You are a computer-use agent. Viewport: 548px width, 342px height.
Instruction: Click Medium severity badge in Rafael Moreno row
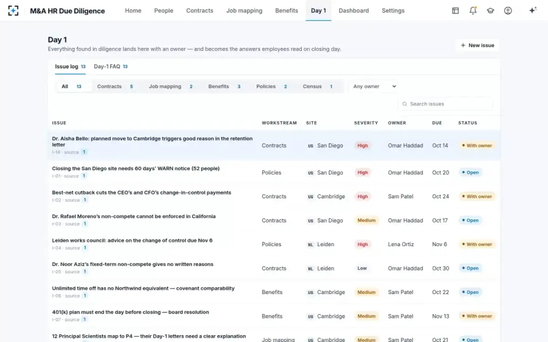click(366, 220)
